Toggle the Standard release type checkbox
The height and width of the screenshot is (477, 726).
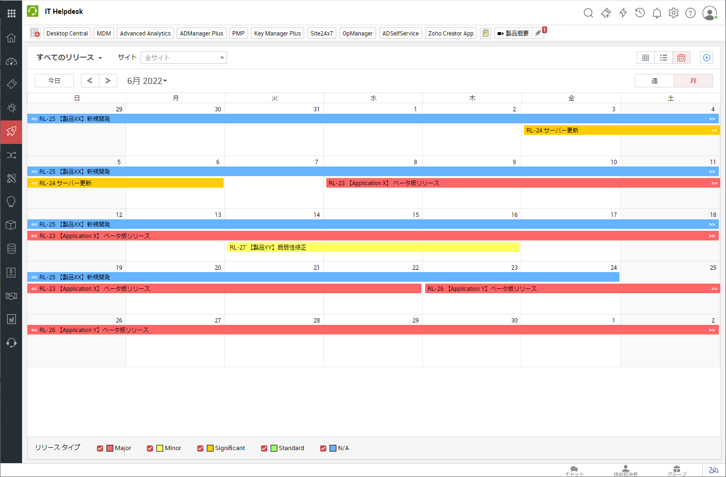click(x=264, y=448)
